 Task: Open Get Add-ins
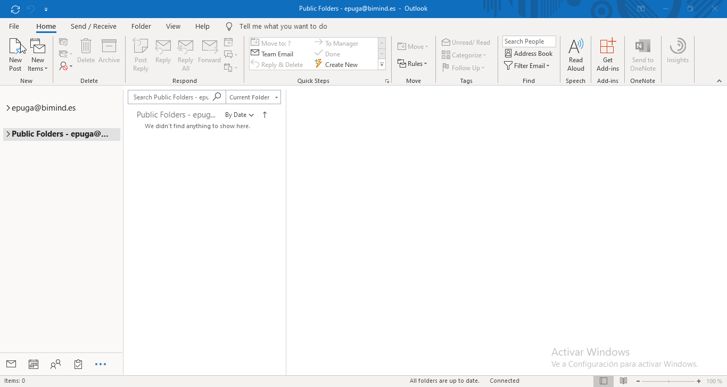point(608,55)
